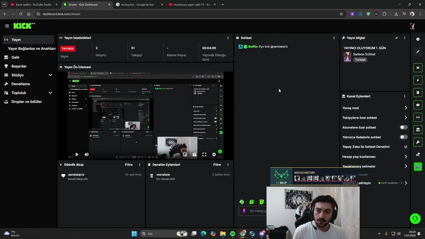The width and height of the screenshot is (425, 239).
Task: Mute the stream preview volume
Action: pos(87,154)
